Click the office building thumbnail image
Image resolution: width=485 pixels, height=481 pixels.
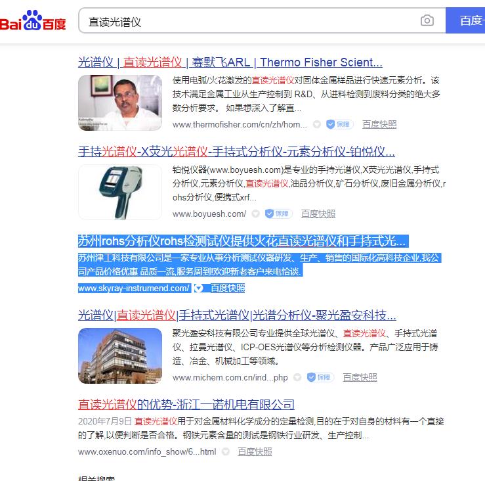[x=120, y=355]
